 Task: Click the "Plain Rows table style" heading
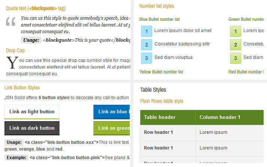click(x=162, y=101)
